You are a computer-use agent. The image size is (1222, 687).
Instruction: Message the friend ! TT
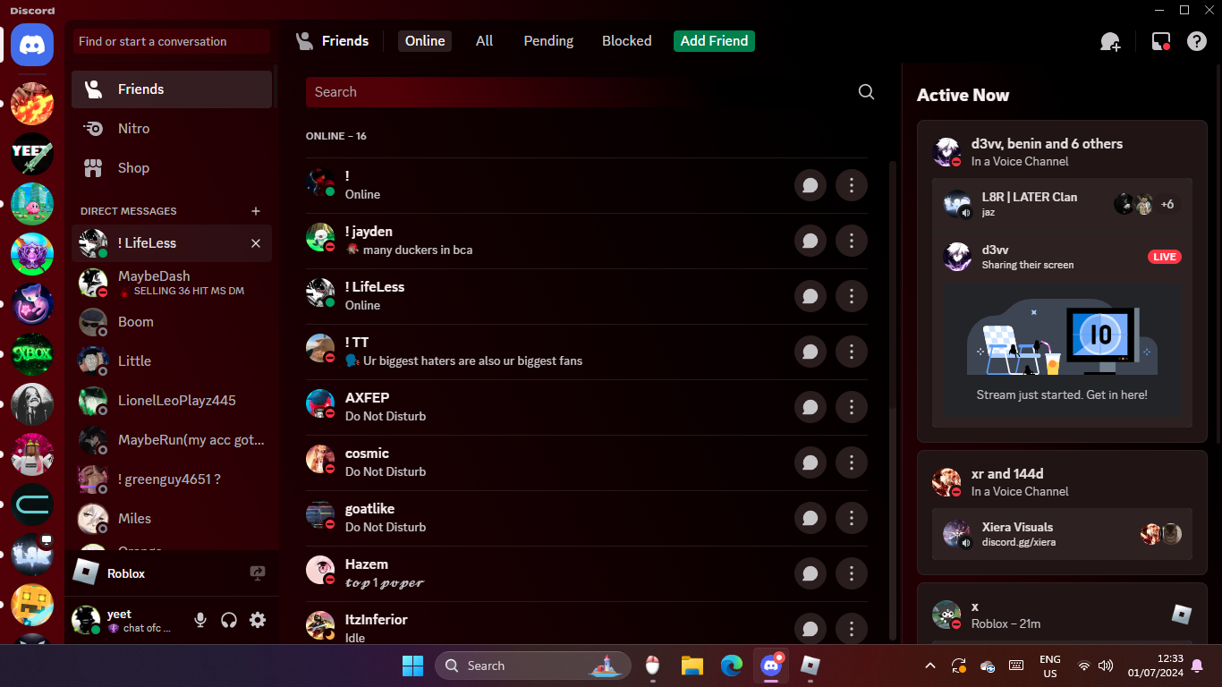coord(810,352)
